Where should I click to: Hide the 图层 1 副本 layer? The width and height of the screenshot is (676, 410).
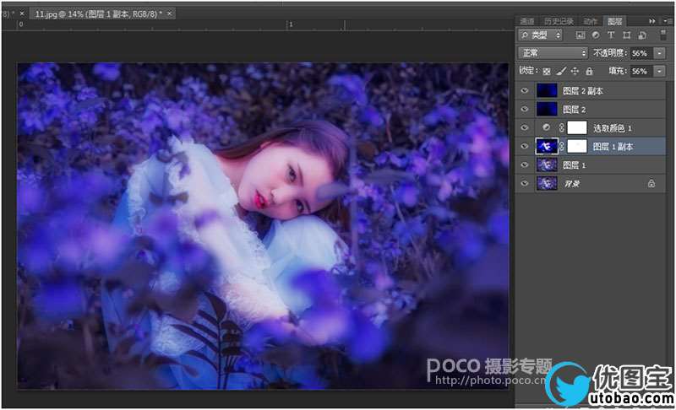pyautogui.click(x=524, y=146)
